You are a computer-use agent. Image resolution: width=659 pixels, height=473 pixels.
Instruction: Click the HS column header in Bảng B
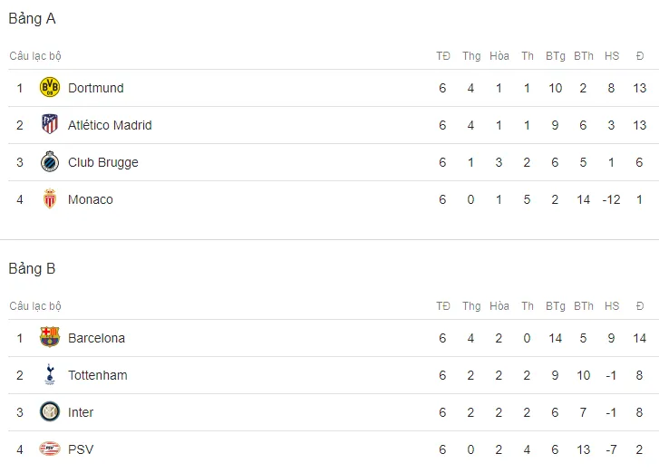(x=612, y=305)
